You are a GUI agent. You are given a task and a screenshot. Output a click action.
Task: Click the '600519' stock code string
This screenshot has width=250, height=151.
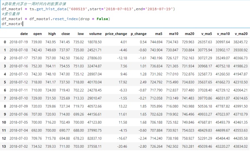click(x=78, y=9)
